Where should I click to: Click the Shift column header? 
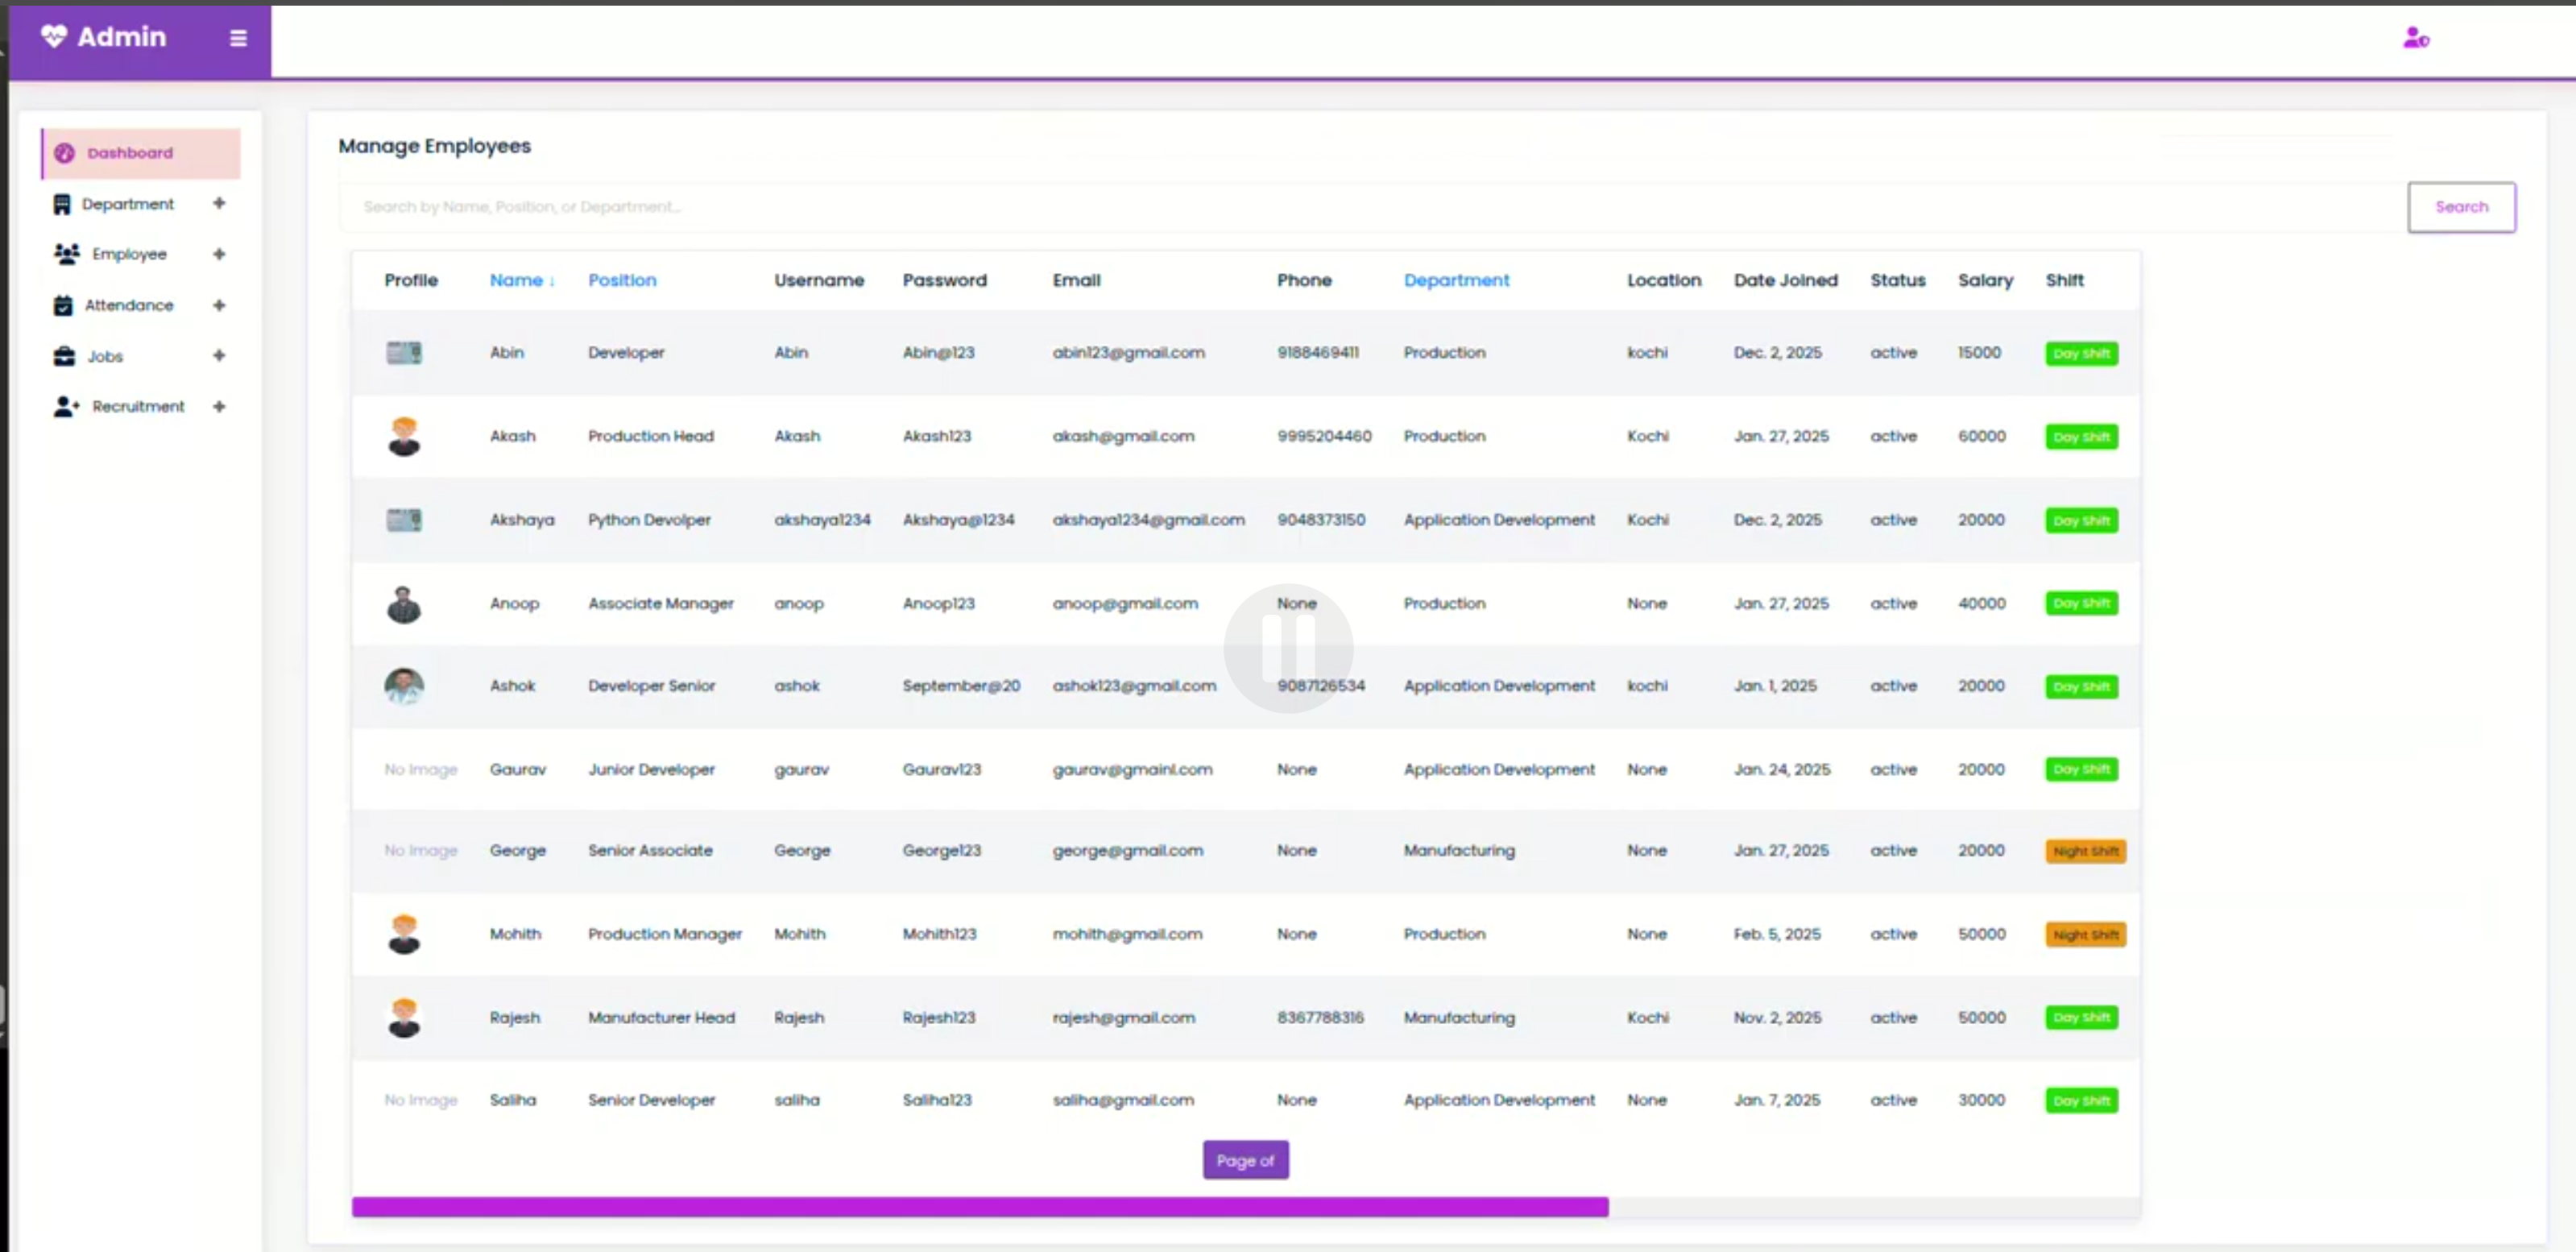pos(2064,280)
